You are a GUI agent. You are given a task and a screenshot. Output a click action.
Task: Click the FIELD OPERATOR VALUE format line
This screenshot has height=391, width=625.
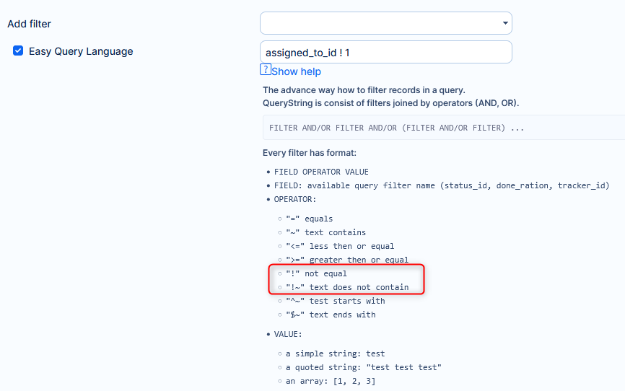pyautogui.click(x=321, y=172)
